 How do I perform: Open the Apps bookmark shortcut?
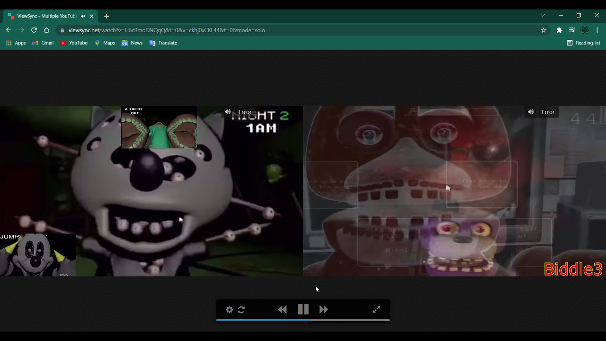pyautogui.click(x=16, y=43)
